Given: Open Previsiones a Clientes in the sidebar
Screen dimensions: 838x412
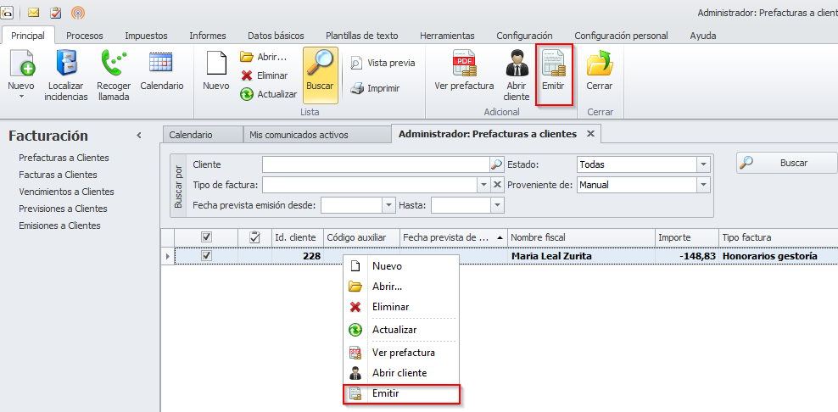Looking at the screenshot, I should [x=63, y=209].
